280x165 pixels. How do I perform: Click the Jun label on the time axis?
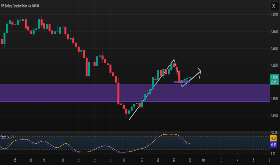[203, 160]
